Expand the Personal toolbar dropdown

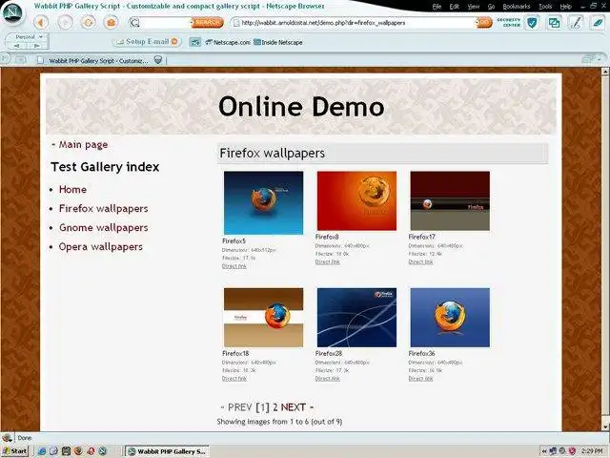click(40, 36)
